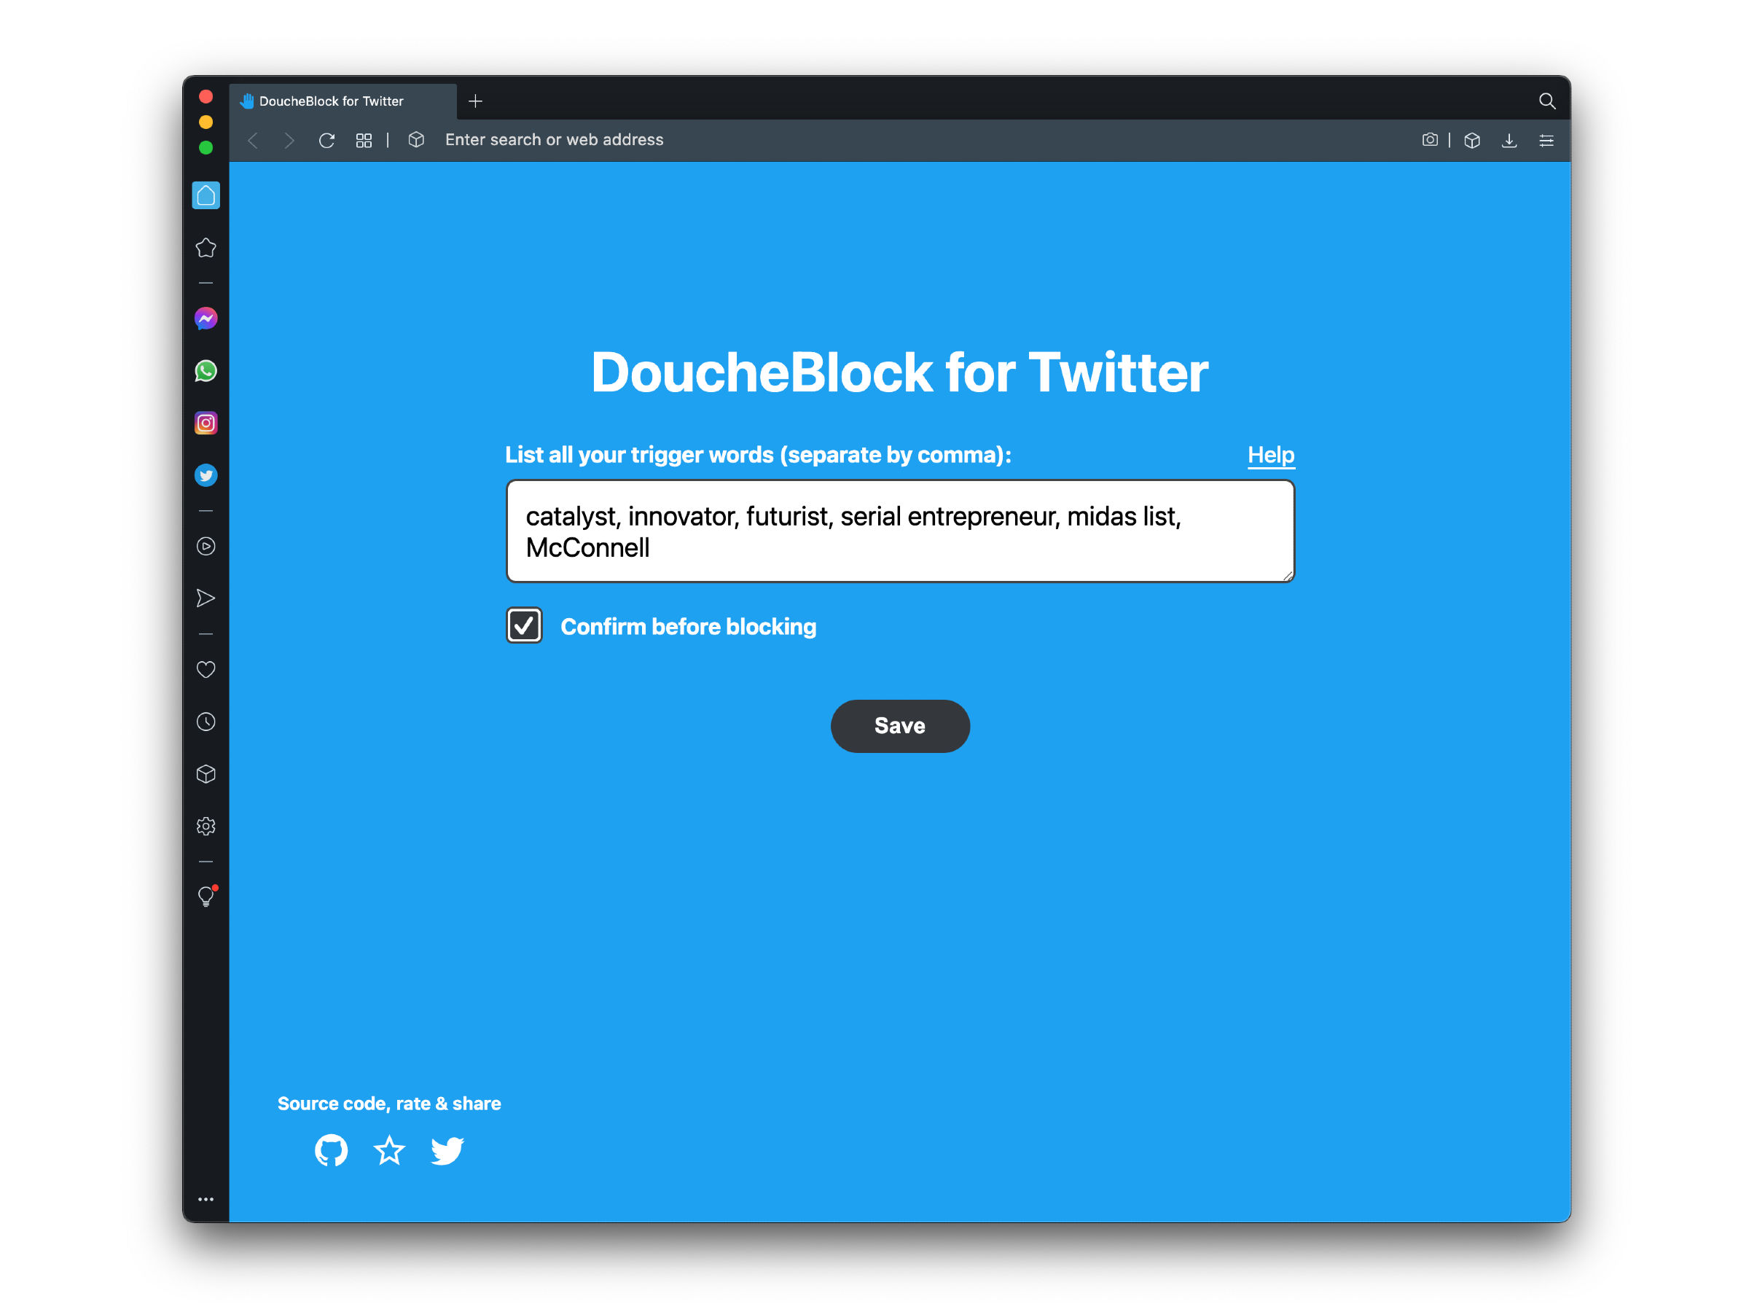This screenshot has width=1749, height=1312.
Task: Open sidebar settings gear
Action: click(206, 827)
